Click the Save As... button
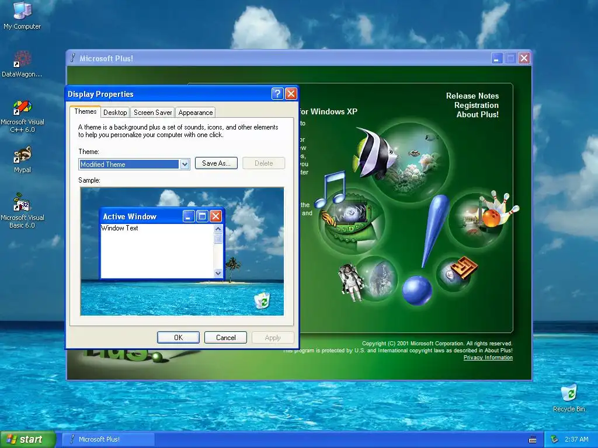The height and width of the screenshot is (448, 598). coord(216,163)
